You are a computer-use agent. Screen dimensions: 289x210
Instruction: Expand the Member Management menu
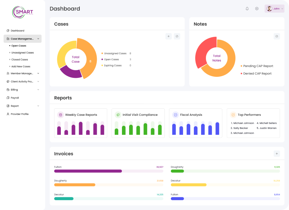click(x=22, y=73)
